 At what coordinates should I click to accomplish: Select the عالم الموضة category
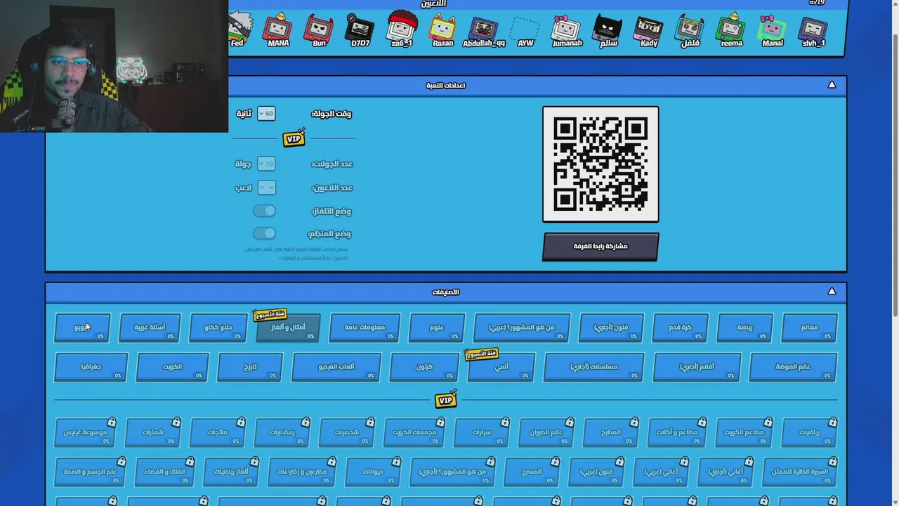[x=793, y=367]
